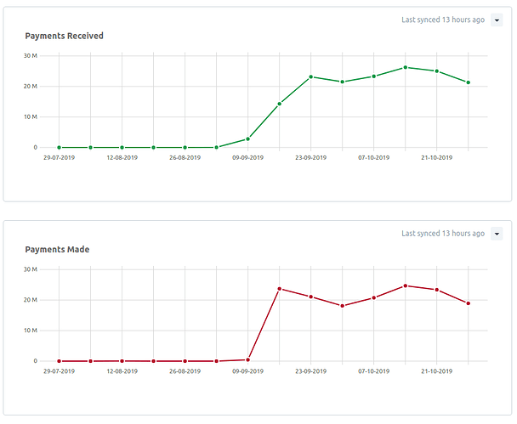517x424 pixels.
Task: Select the green data point at 23-09-2019
Action: point(311,76)
